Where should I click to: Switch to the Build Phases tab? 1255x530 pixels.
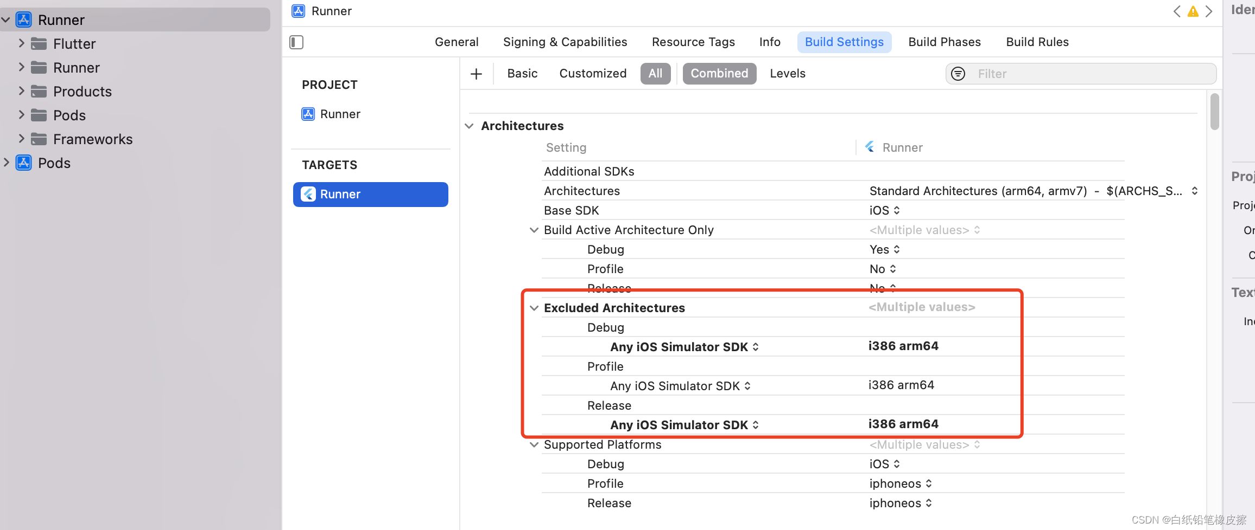(x=944, y=42)
